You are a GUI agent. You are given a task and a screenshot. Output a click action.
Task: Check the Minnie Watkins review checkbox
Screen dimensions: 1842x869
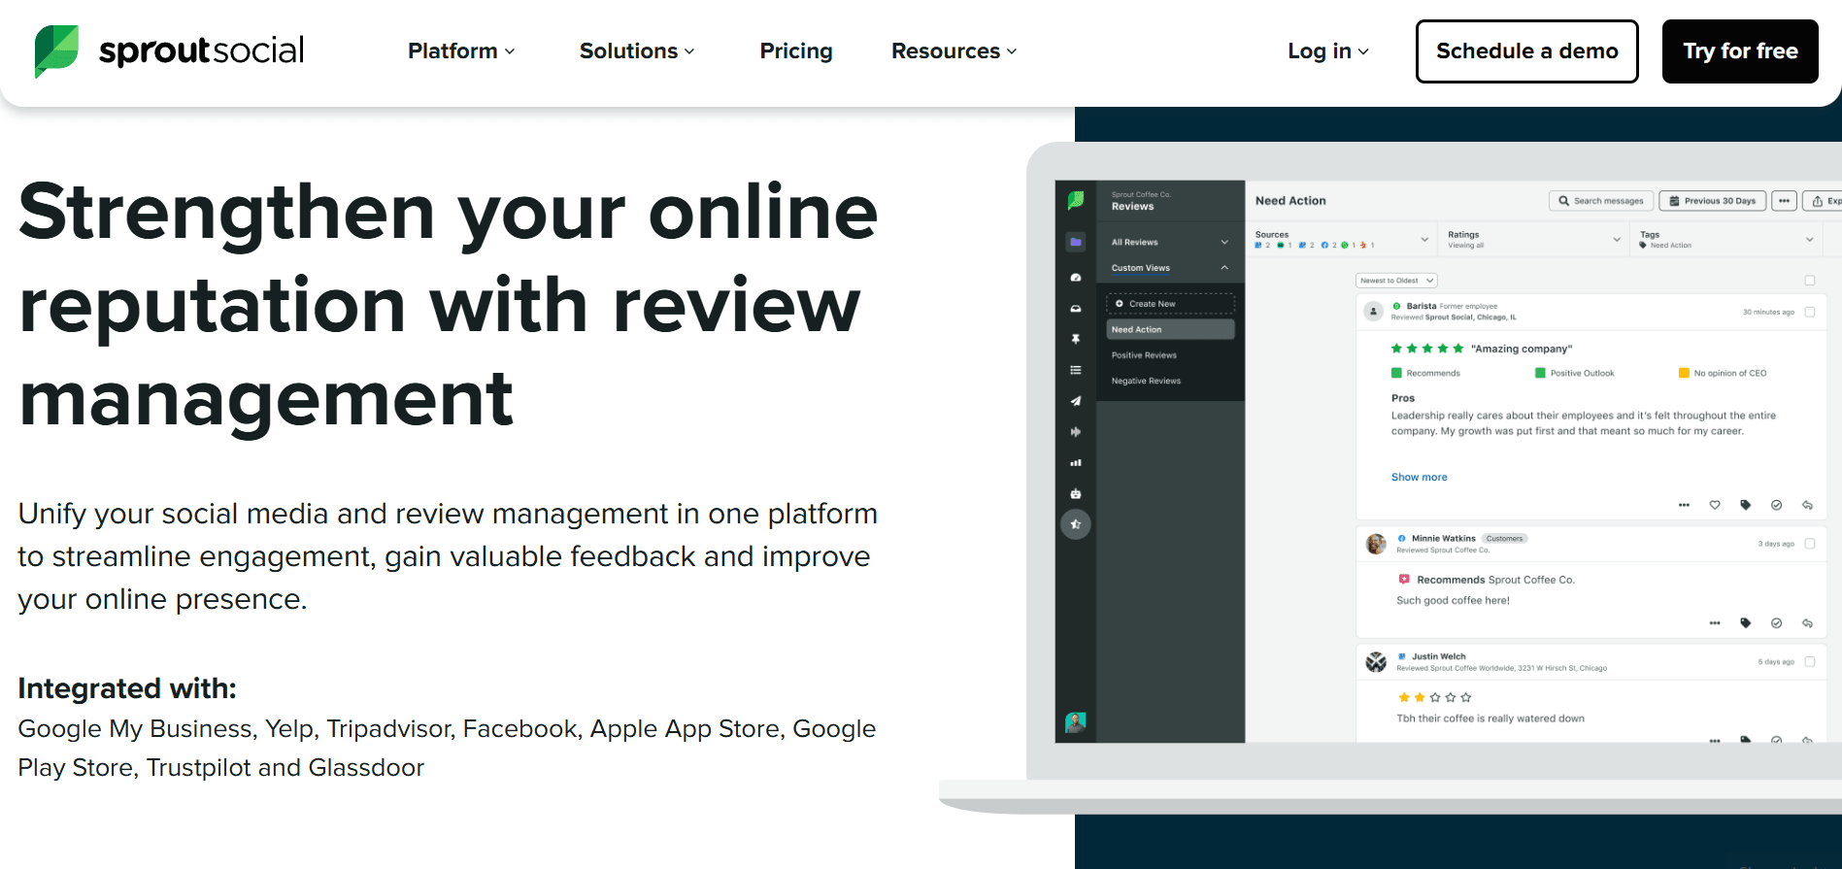[1810, 544]
